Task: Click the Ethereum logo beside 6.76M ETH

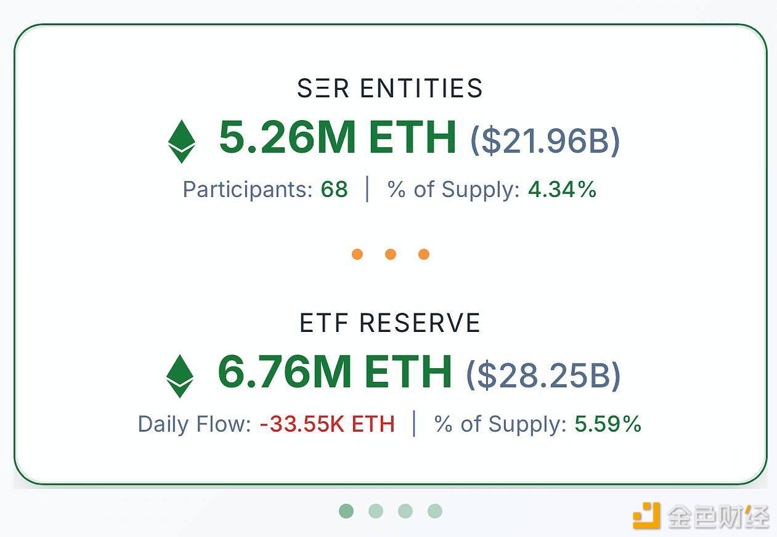Action: coord(180,376)
